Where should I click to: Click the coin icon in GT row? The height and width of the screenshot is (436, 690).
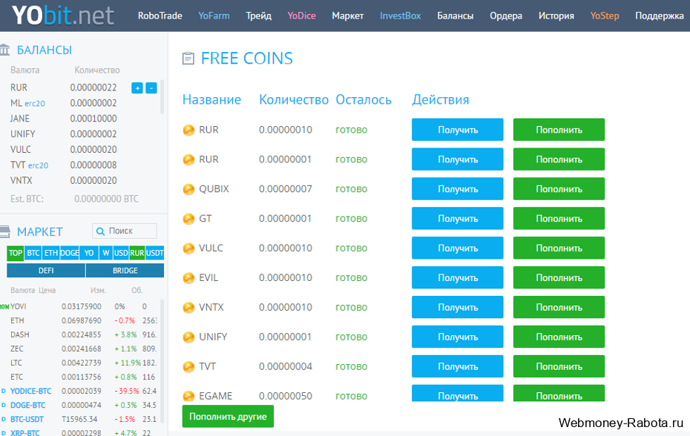[188, 219]
